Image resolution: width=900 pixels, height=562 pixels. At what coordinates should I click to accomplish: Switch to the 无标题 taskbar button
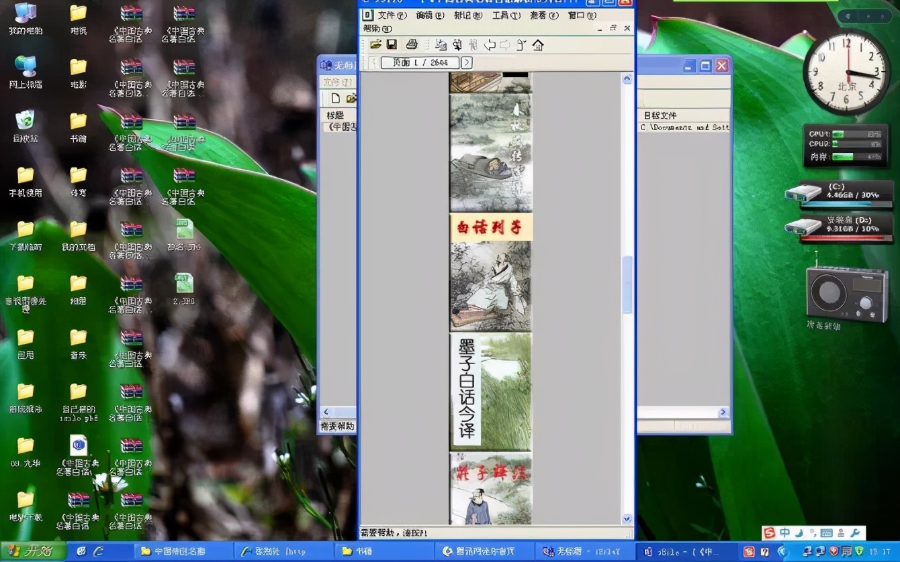pyautogui.click(x=586, y=551)
